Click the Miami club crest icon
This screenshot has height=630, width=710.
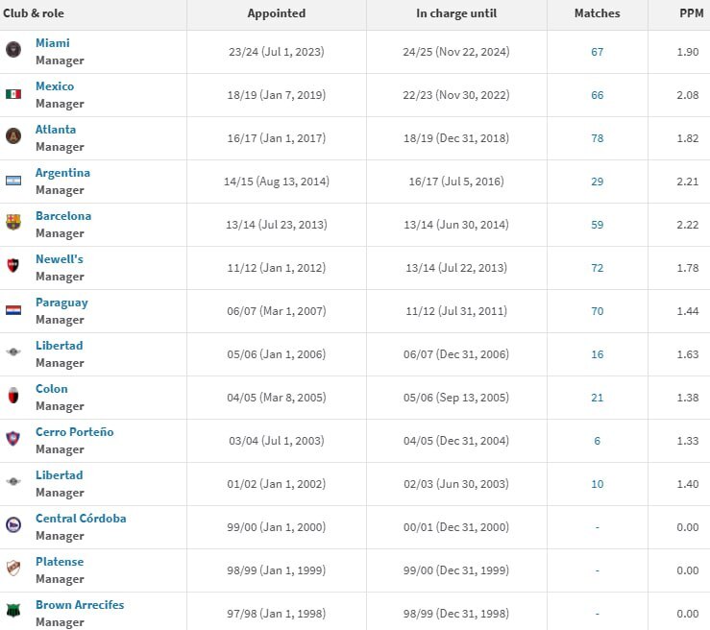tap(13, 50)
